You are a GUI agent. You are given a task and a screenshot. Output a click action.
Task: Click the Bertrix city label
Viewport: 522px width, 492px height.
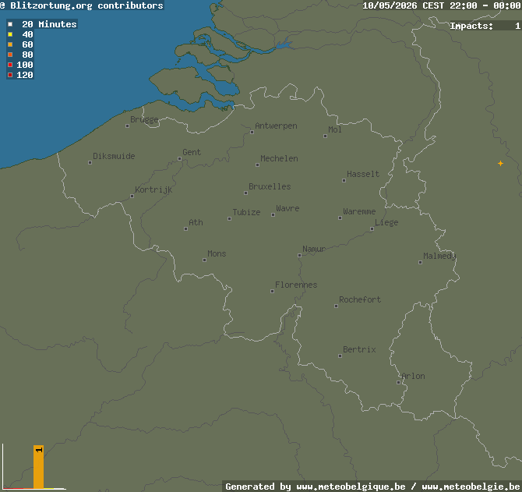pyautogui.click(x=359, y=349)
